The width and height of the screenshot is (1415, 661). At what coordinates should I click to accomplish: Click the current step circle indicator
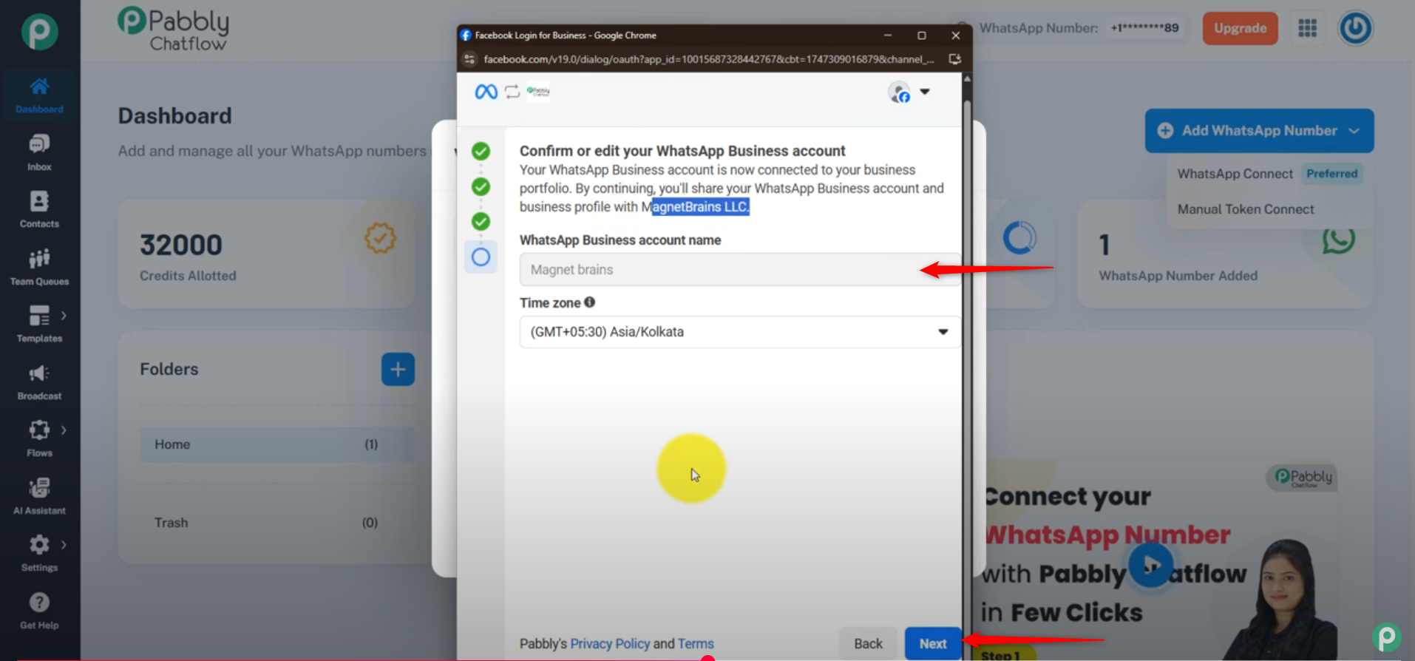coord(481,257)
